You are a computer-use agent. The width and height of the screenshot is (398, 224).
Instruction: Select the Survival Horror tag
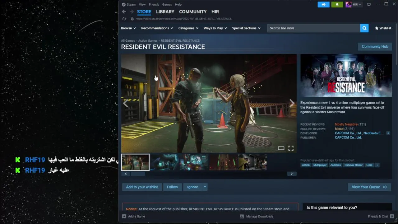click(354, 165)
